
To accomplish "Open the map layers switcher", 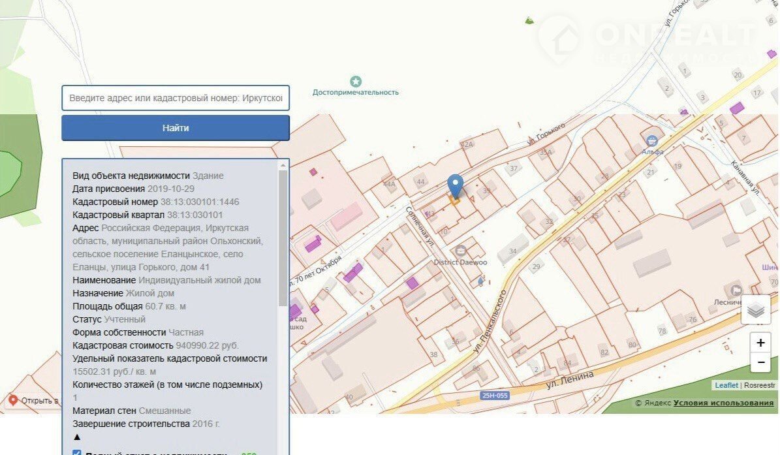I will point(756,310).
